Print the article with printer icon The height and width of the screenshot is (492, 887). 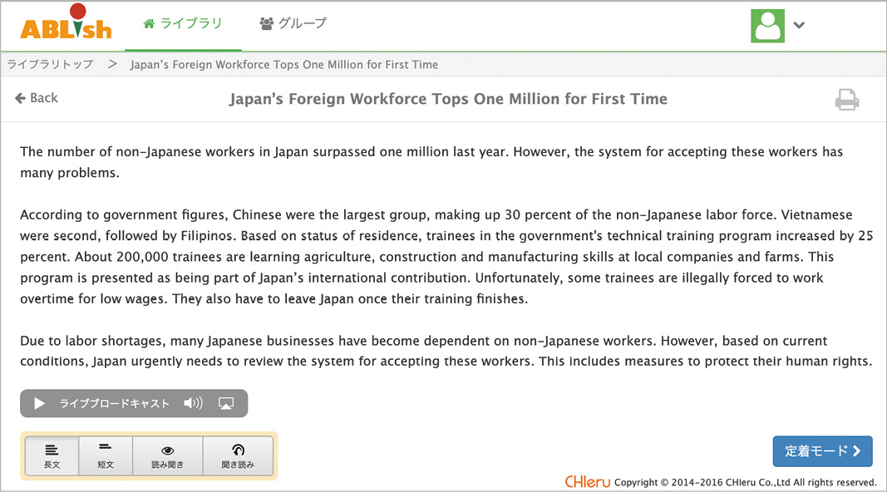coord(846,100)
